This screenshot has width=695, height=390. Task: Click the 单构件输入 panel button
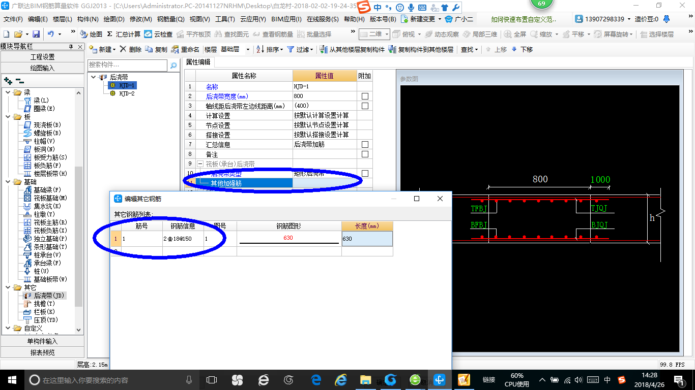point(42,341)
